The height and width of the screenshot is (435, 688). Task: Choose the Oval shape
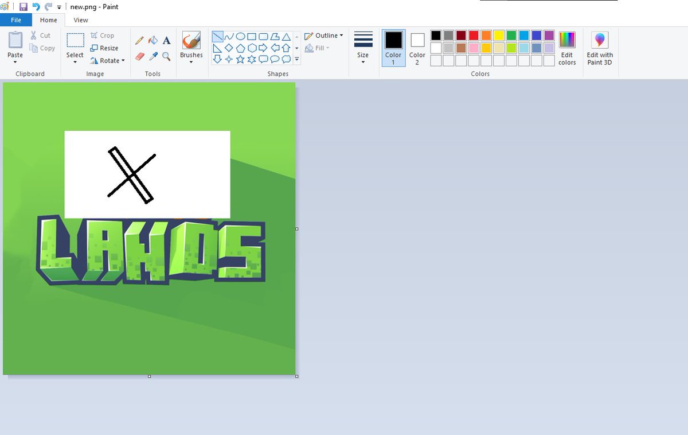[x=241, y=37]
